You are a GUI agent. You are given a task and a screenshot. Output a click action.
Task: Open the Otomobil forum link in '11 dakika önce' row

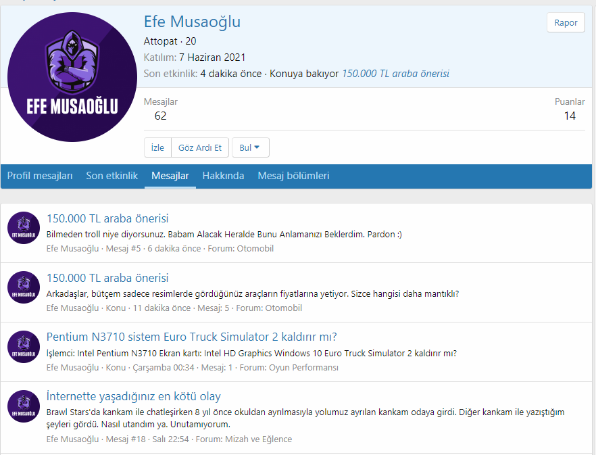tap(284, 308)
